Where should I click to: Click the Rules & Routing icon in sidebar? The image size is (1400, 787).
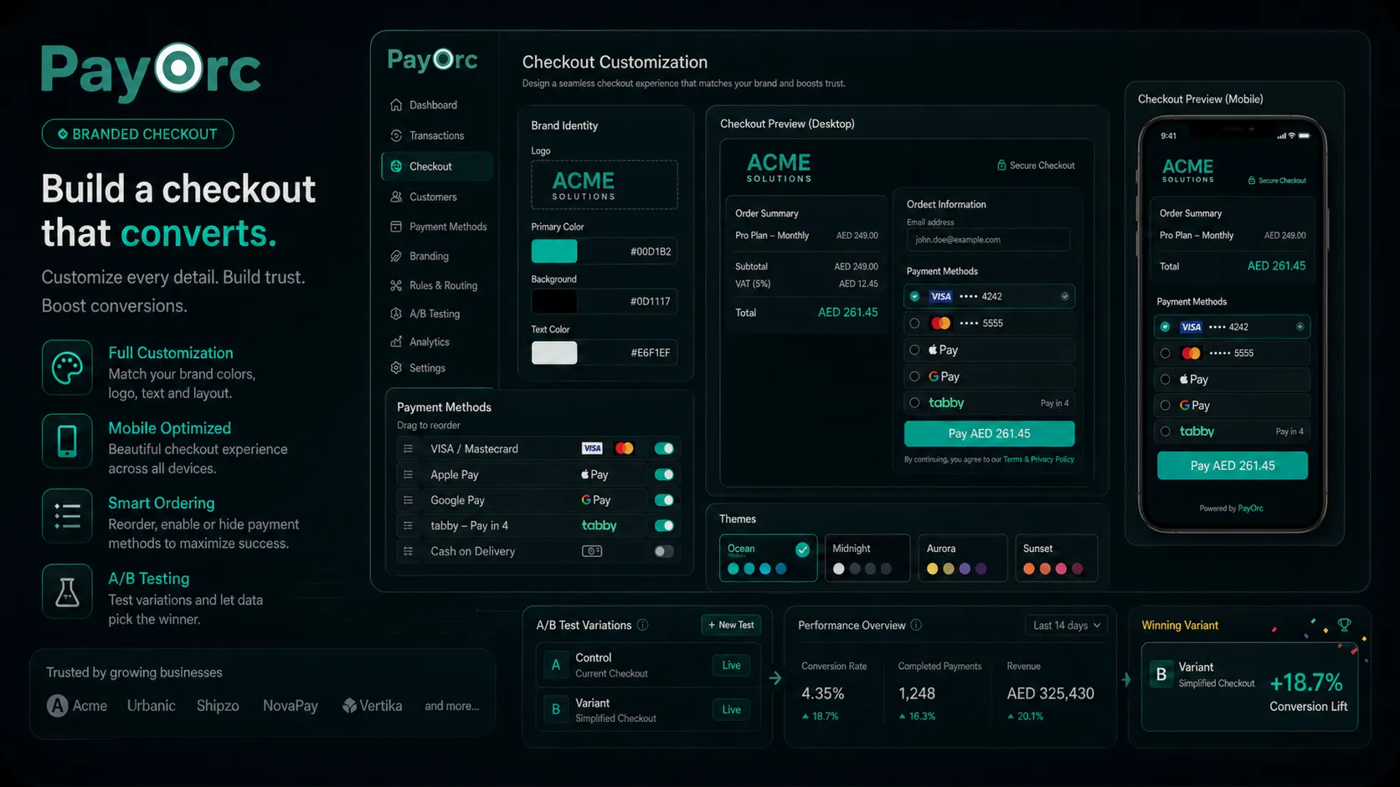396,285
